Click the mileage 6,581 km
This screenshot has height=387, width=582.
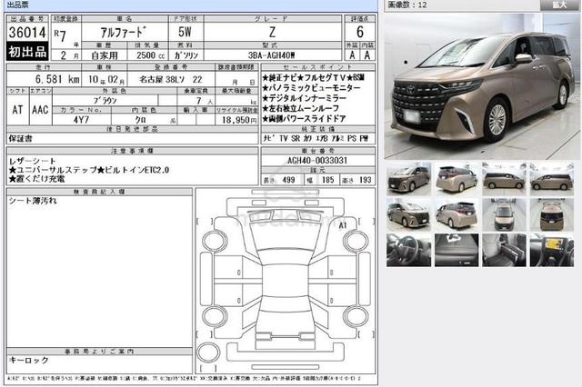(57, 79)
